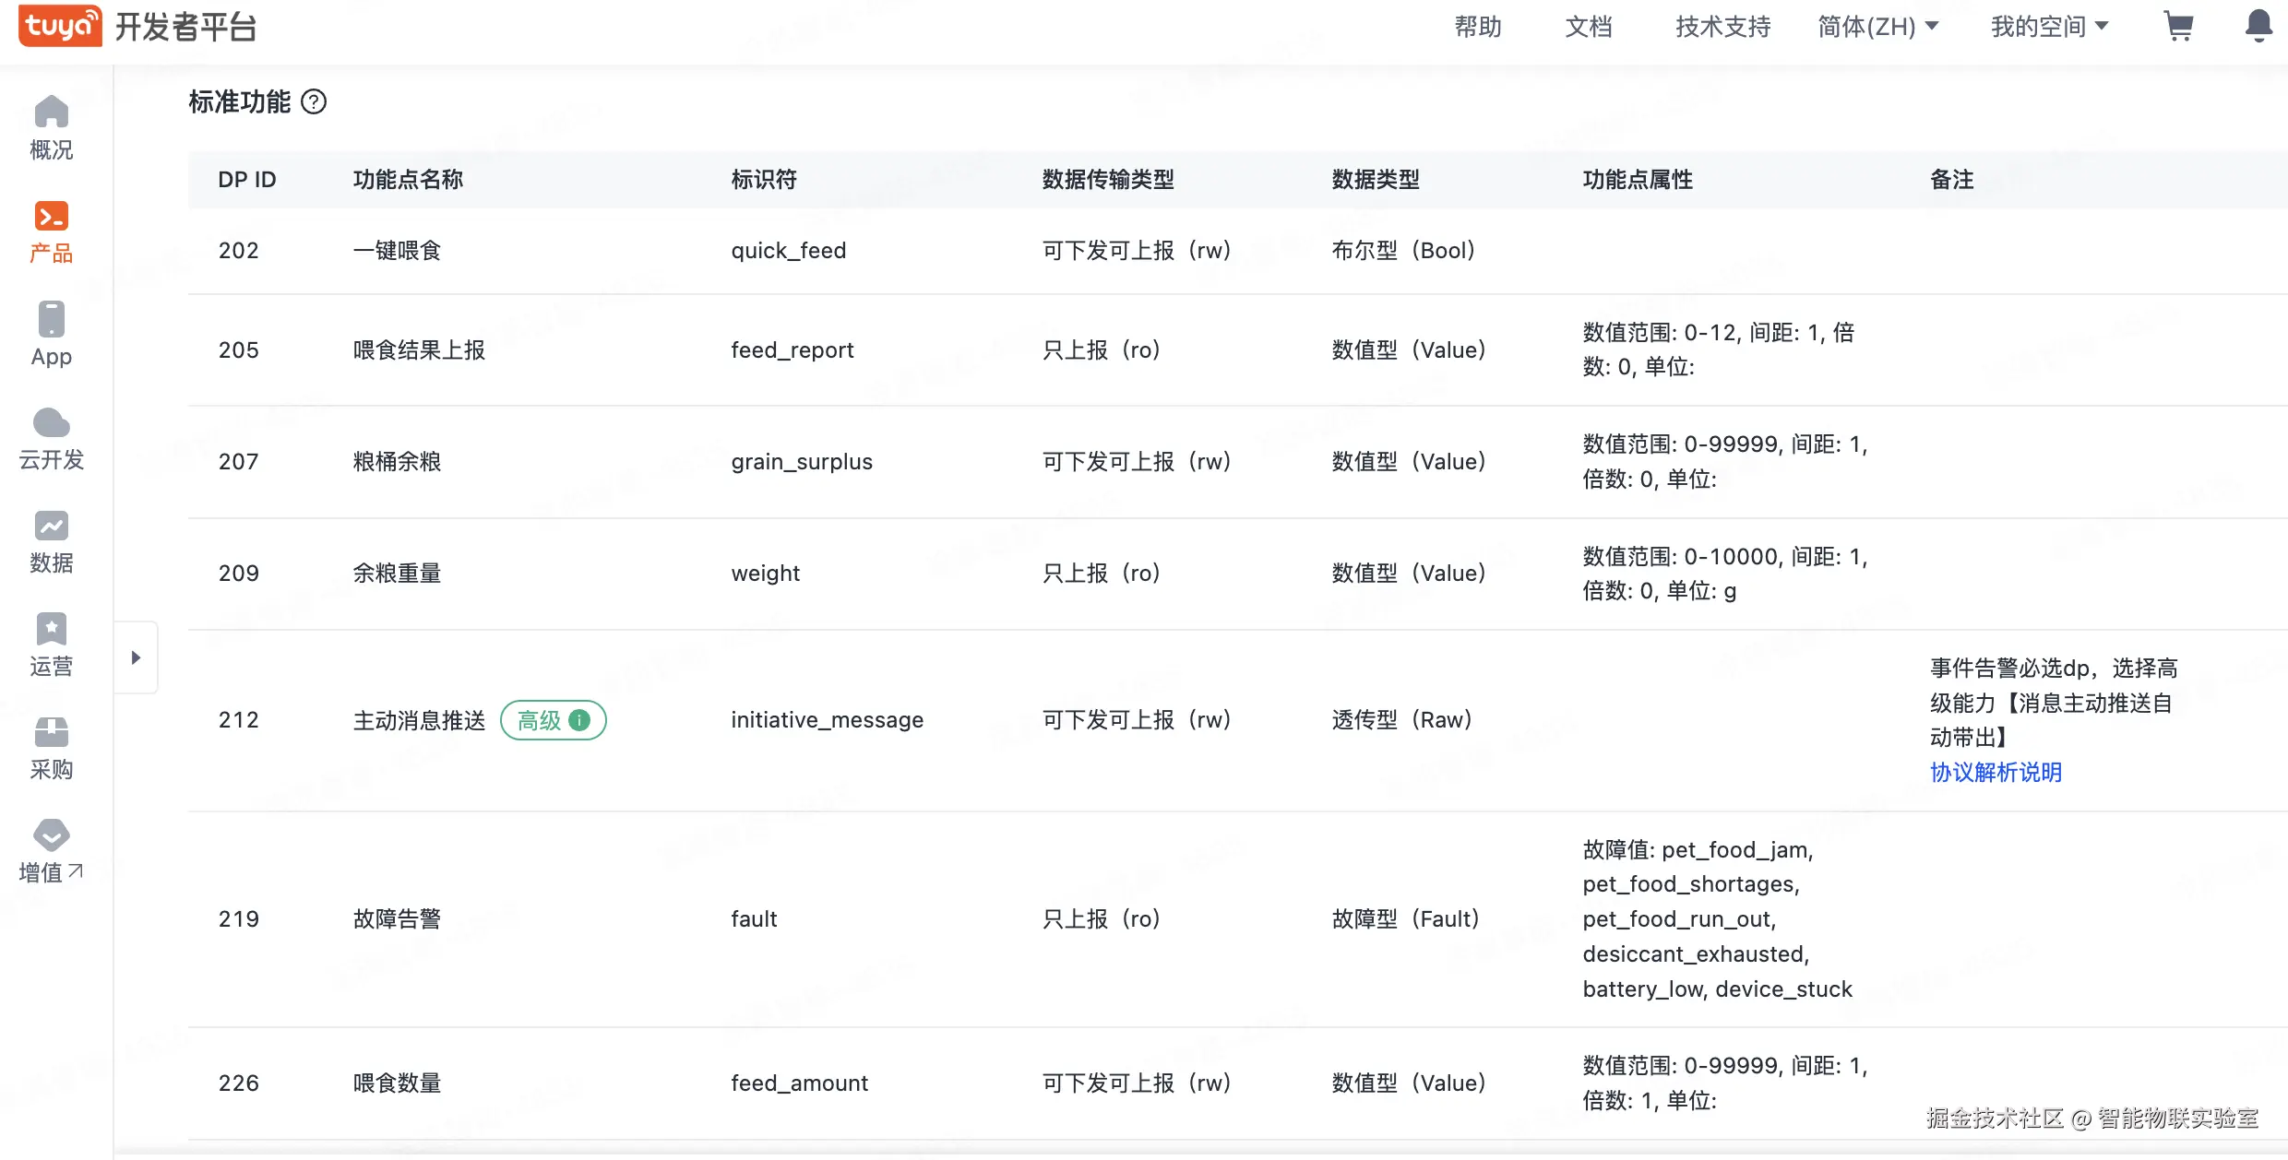Open the 协议解析说明 link
The width and height of the screenshot is (2288, 1160).
coord(1996,773)
